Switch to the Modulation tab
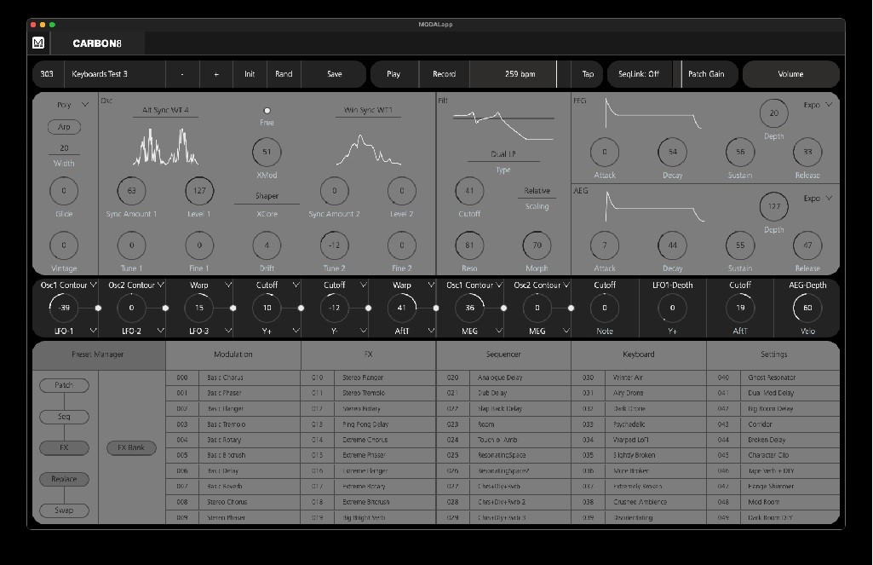The height and width of the screenshot is (565, 873). pyautogui.click(x=233, y=355)
